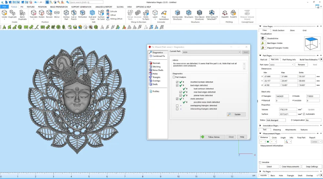
Task: Collapse the Measurement Pages panel
Action: [260, 134]
